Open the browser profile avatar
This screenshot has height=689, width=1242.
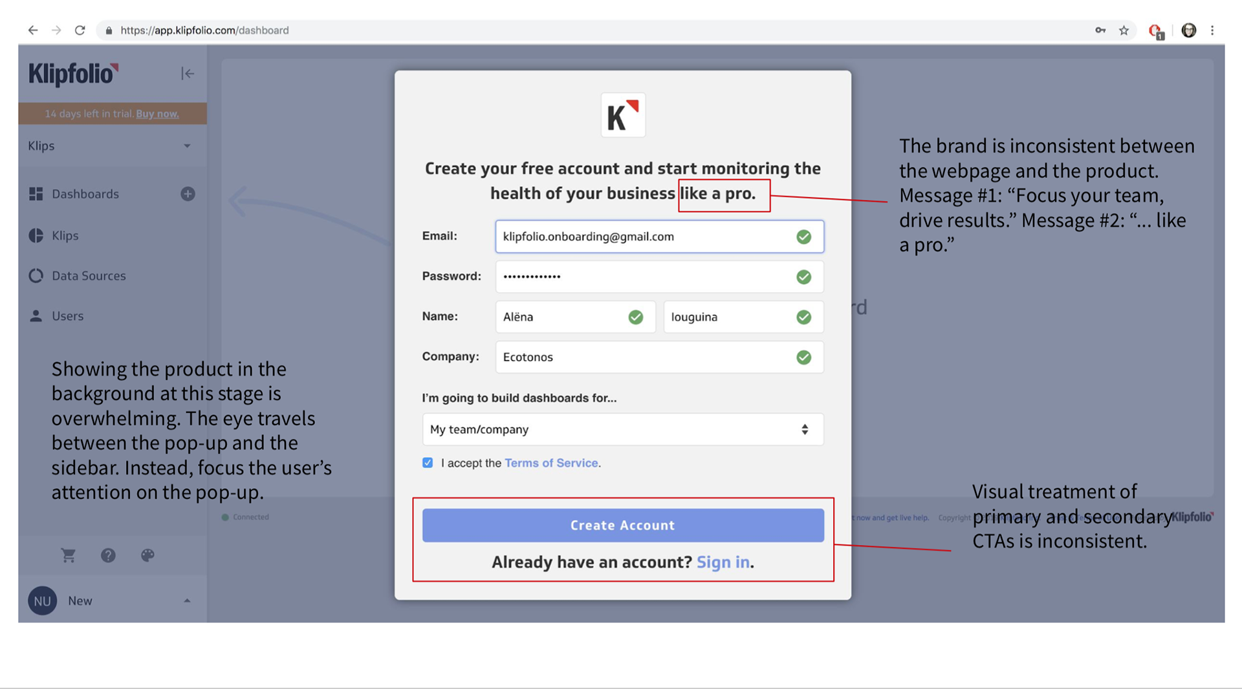pyautogui.click(x=1189, y=30)
